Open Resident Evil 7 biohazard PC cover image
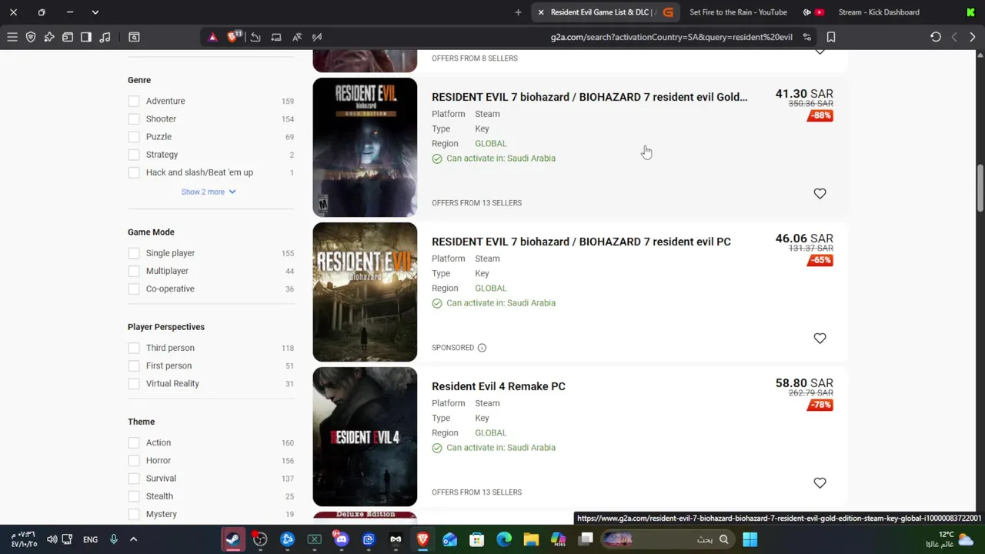Screen dimensions: 985x554 point(365,292)
